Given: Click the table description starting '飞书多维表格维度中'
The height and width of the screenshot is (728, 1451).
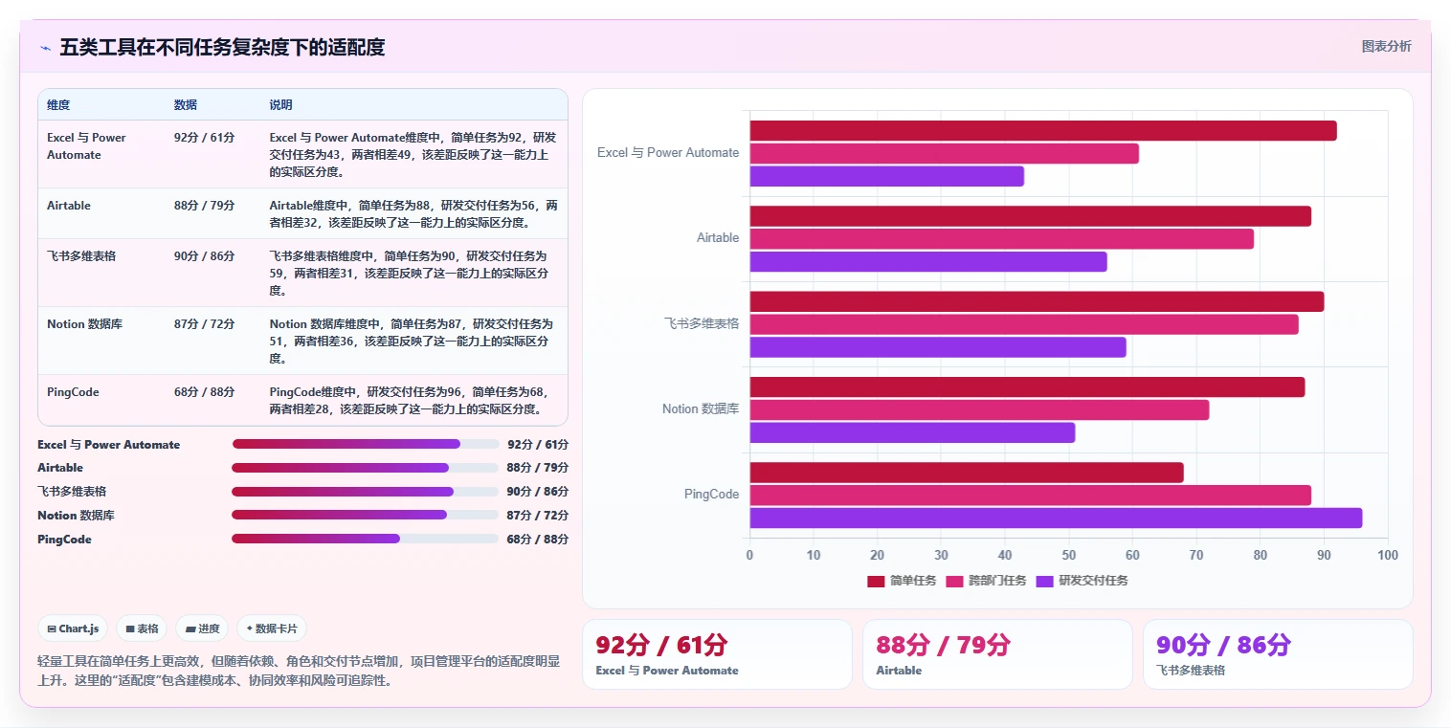Looking at the screenshot, I should pyautogui.click(x=410, y=273).
